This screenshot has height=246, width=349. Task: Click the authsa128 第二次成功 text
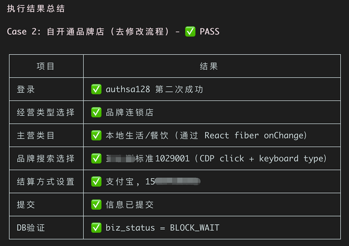[154, 90]
